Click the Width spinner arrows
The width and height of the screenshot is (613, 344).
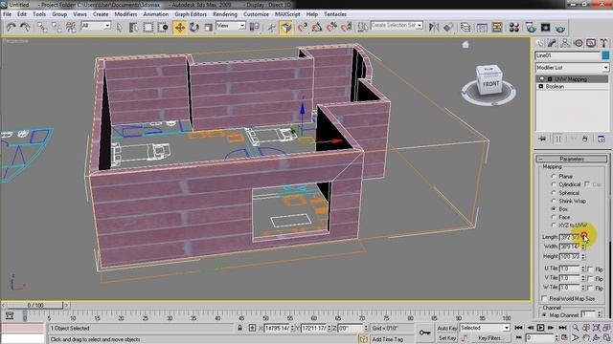point(583,247)
